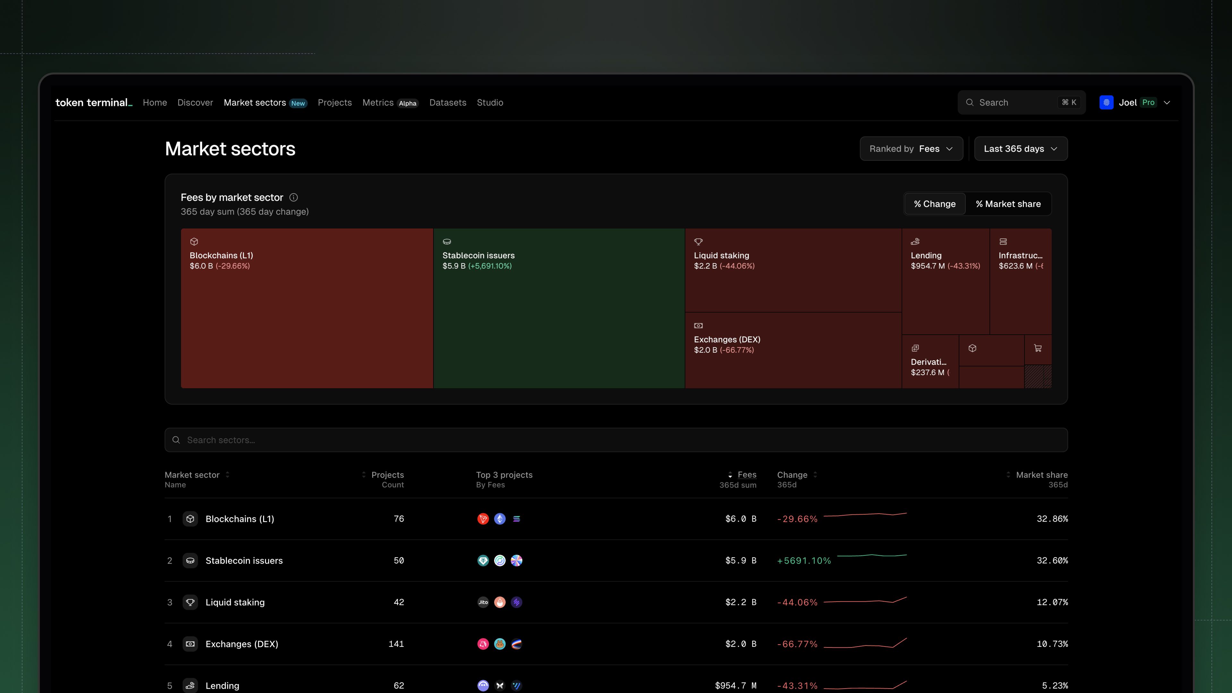Click the token terminal logo
Screen dimensions: 1232x693
(x=94, y=102)
